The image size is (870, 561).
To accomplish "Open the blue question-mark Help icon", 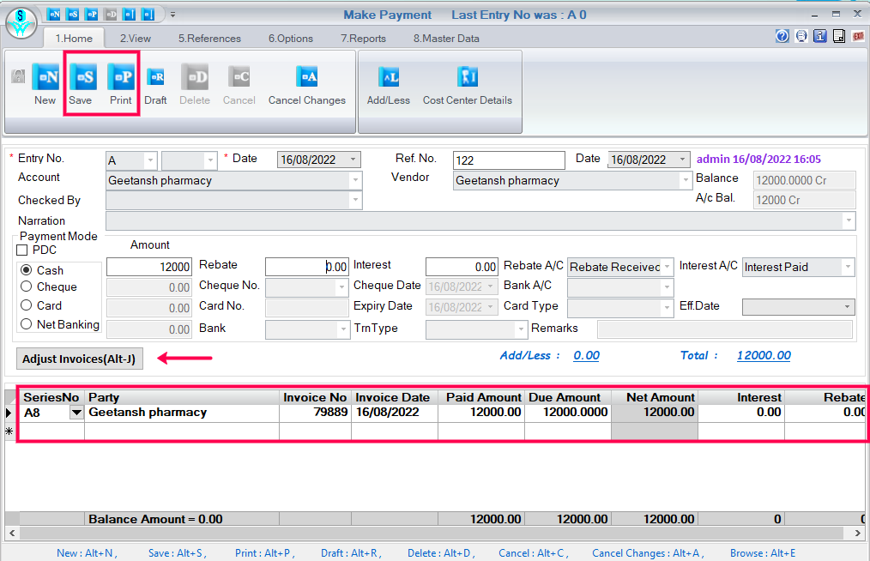I will point(782,36).
